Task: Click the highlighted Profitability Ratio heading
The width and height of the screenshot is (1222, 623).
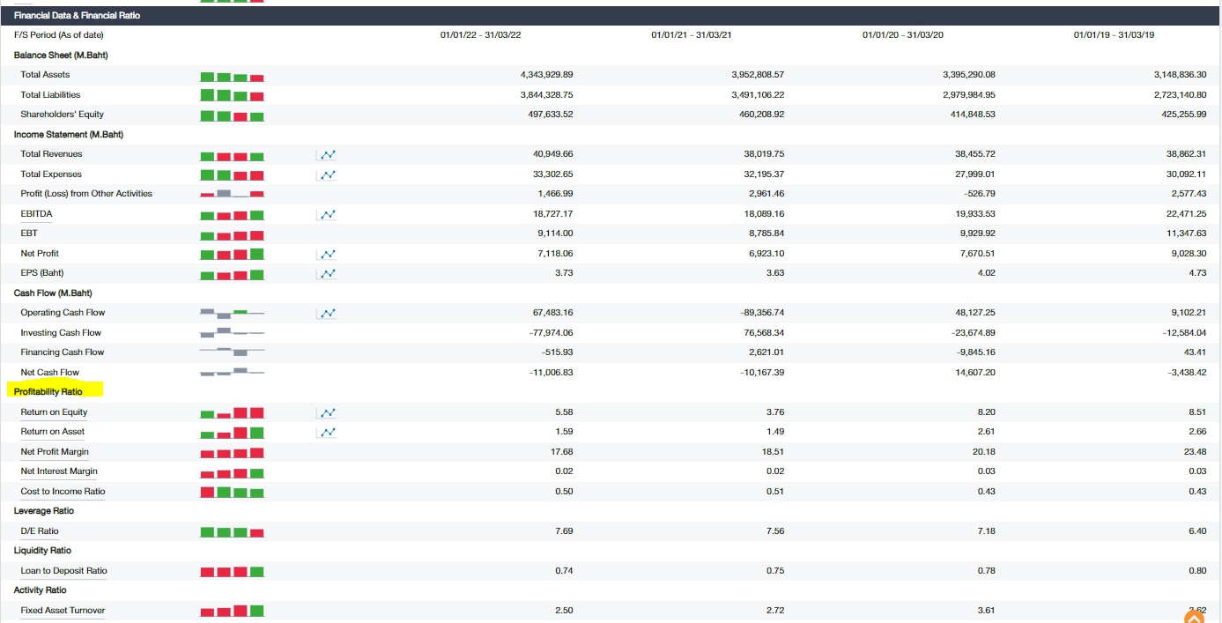Action: coord(50,390)
